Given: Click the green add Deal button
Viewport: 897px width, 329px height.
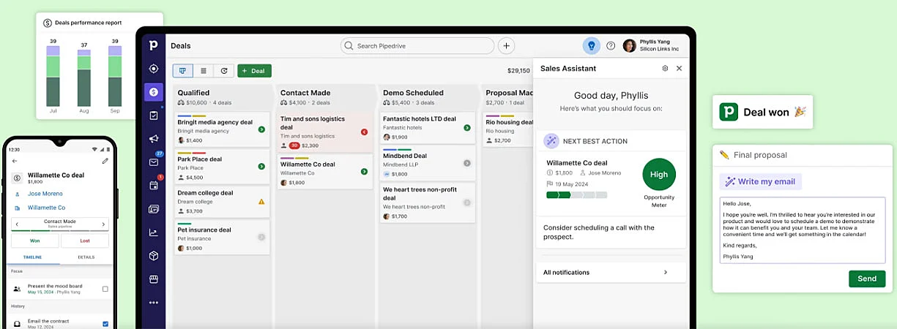Looking at the screenshot, I should coord(254,71).
